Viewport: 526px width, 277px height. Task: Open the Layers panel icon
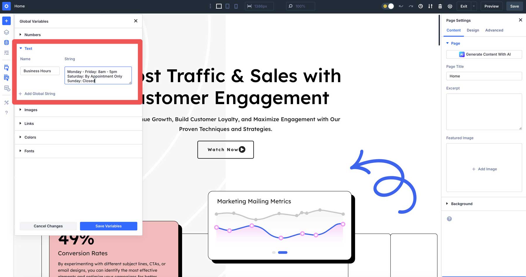(6, 32)
